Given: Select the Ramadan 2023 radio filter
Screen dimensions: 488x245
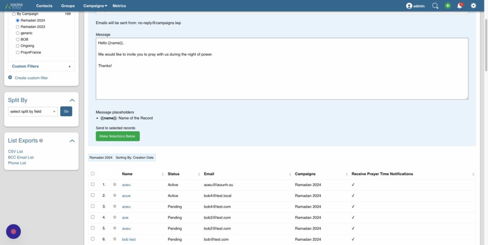Looking at the screenshot, I should pos(18,27).
